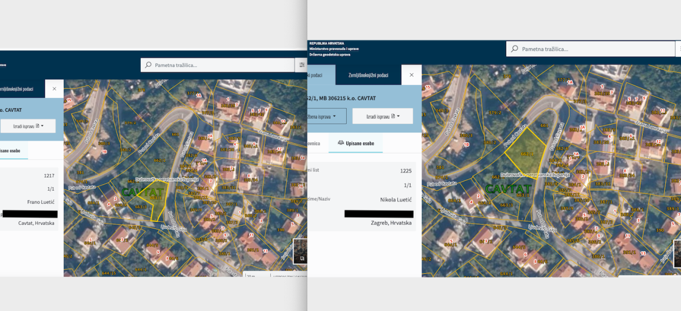
Task: Click the Republika Hrvatska header logo text
Action: point(326,43)
